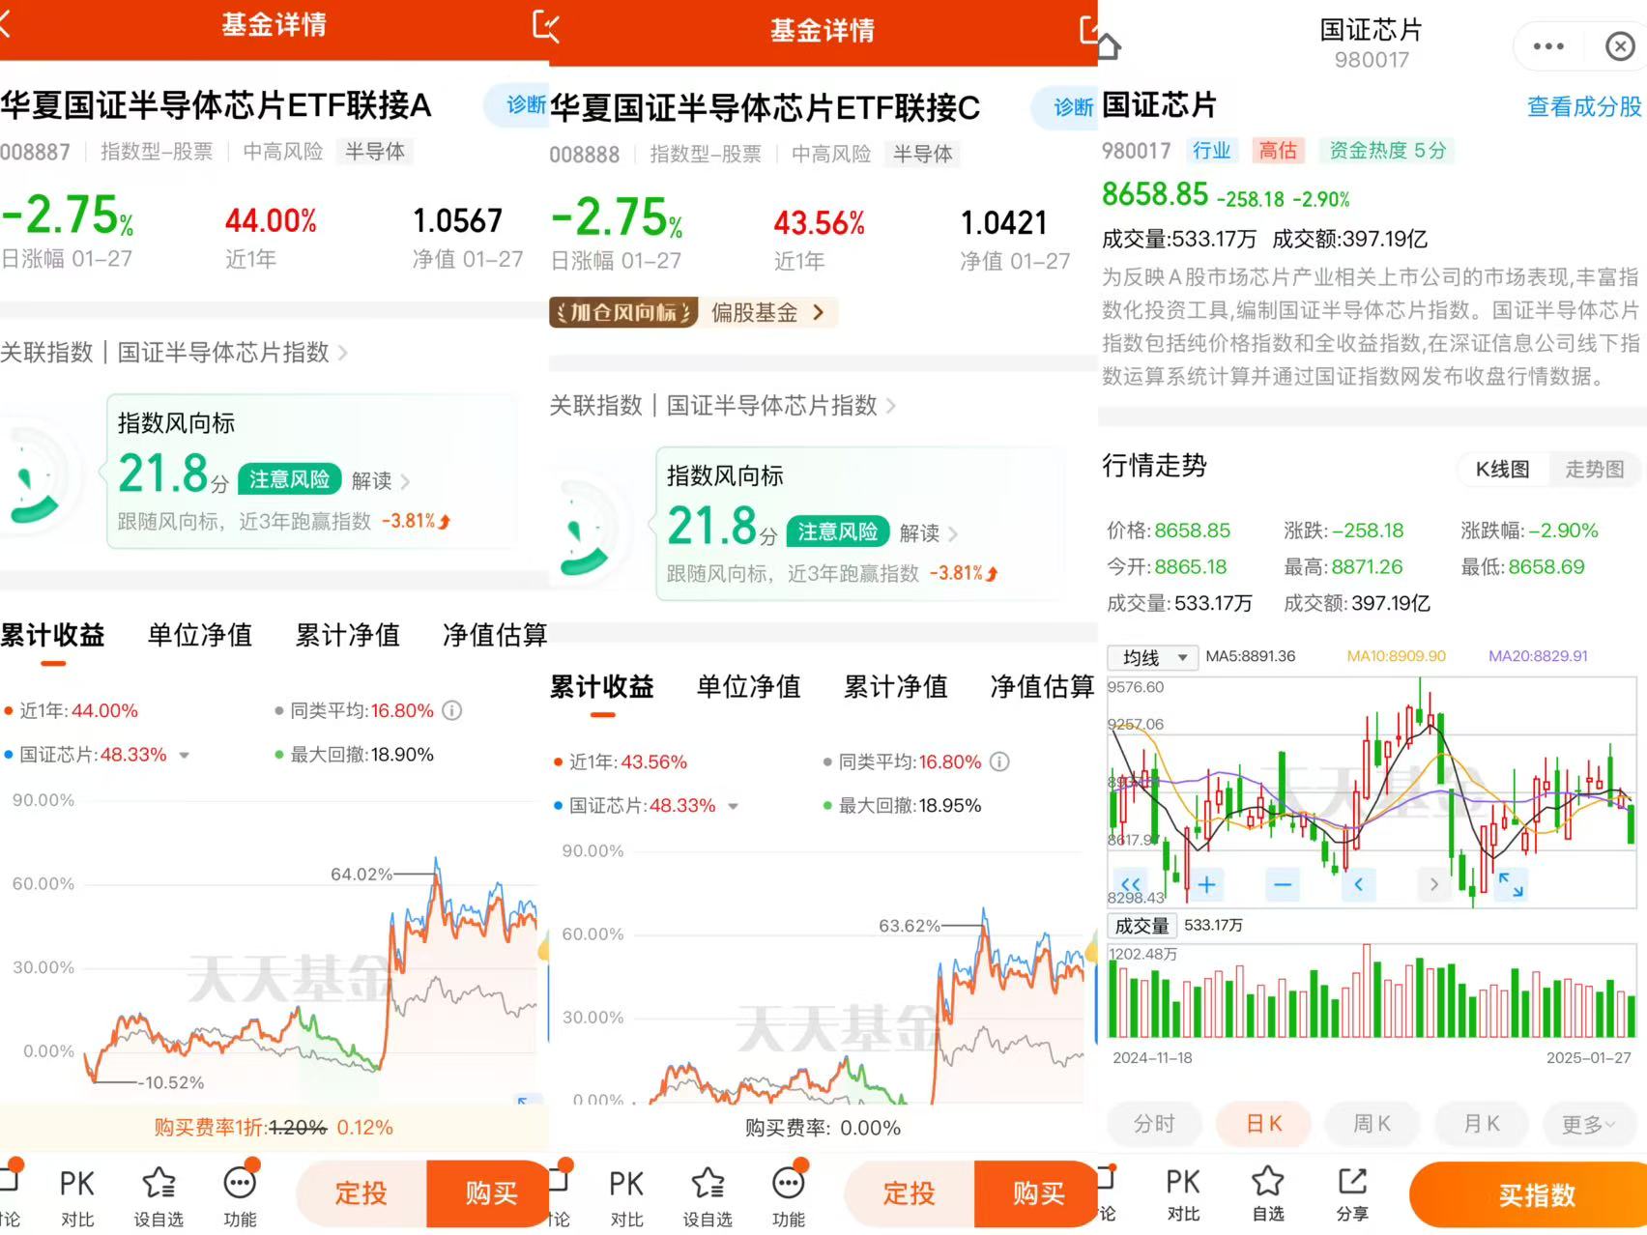The height and width of the screenshot is (1235, 1647).
Task: Jump to earliest candles double-arrow icon
Action: pos(1130,883)
